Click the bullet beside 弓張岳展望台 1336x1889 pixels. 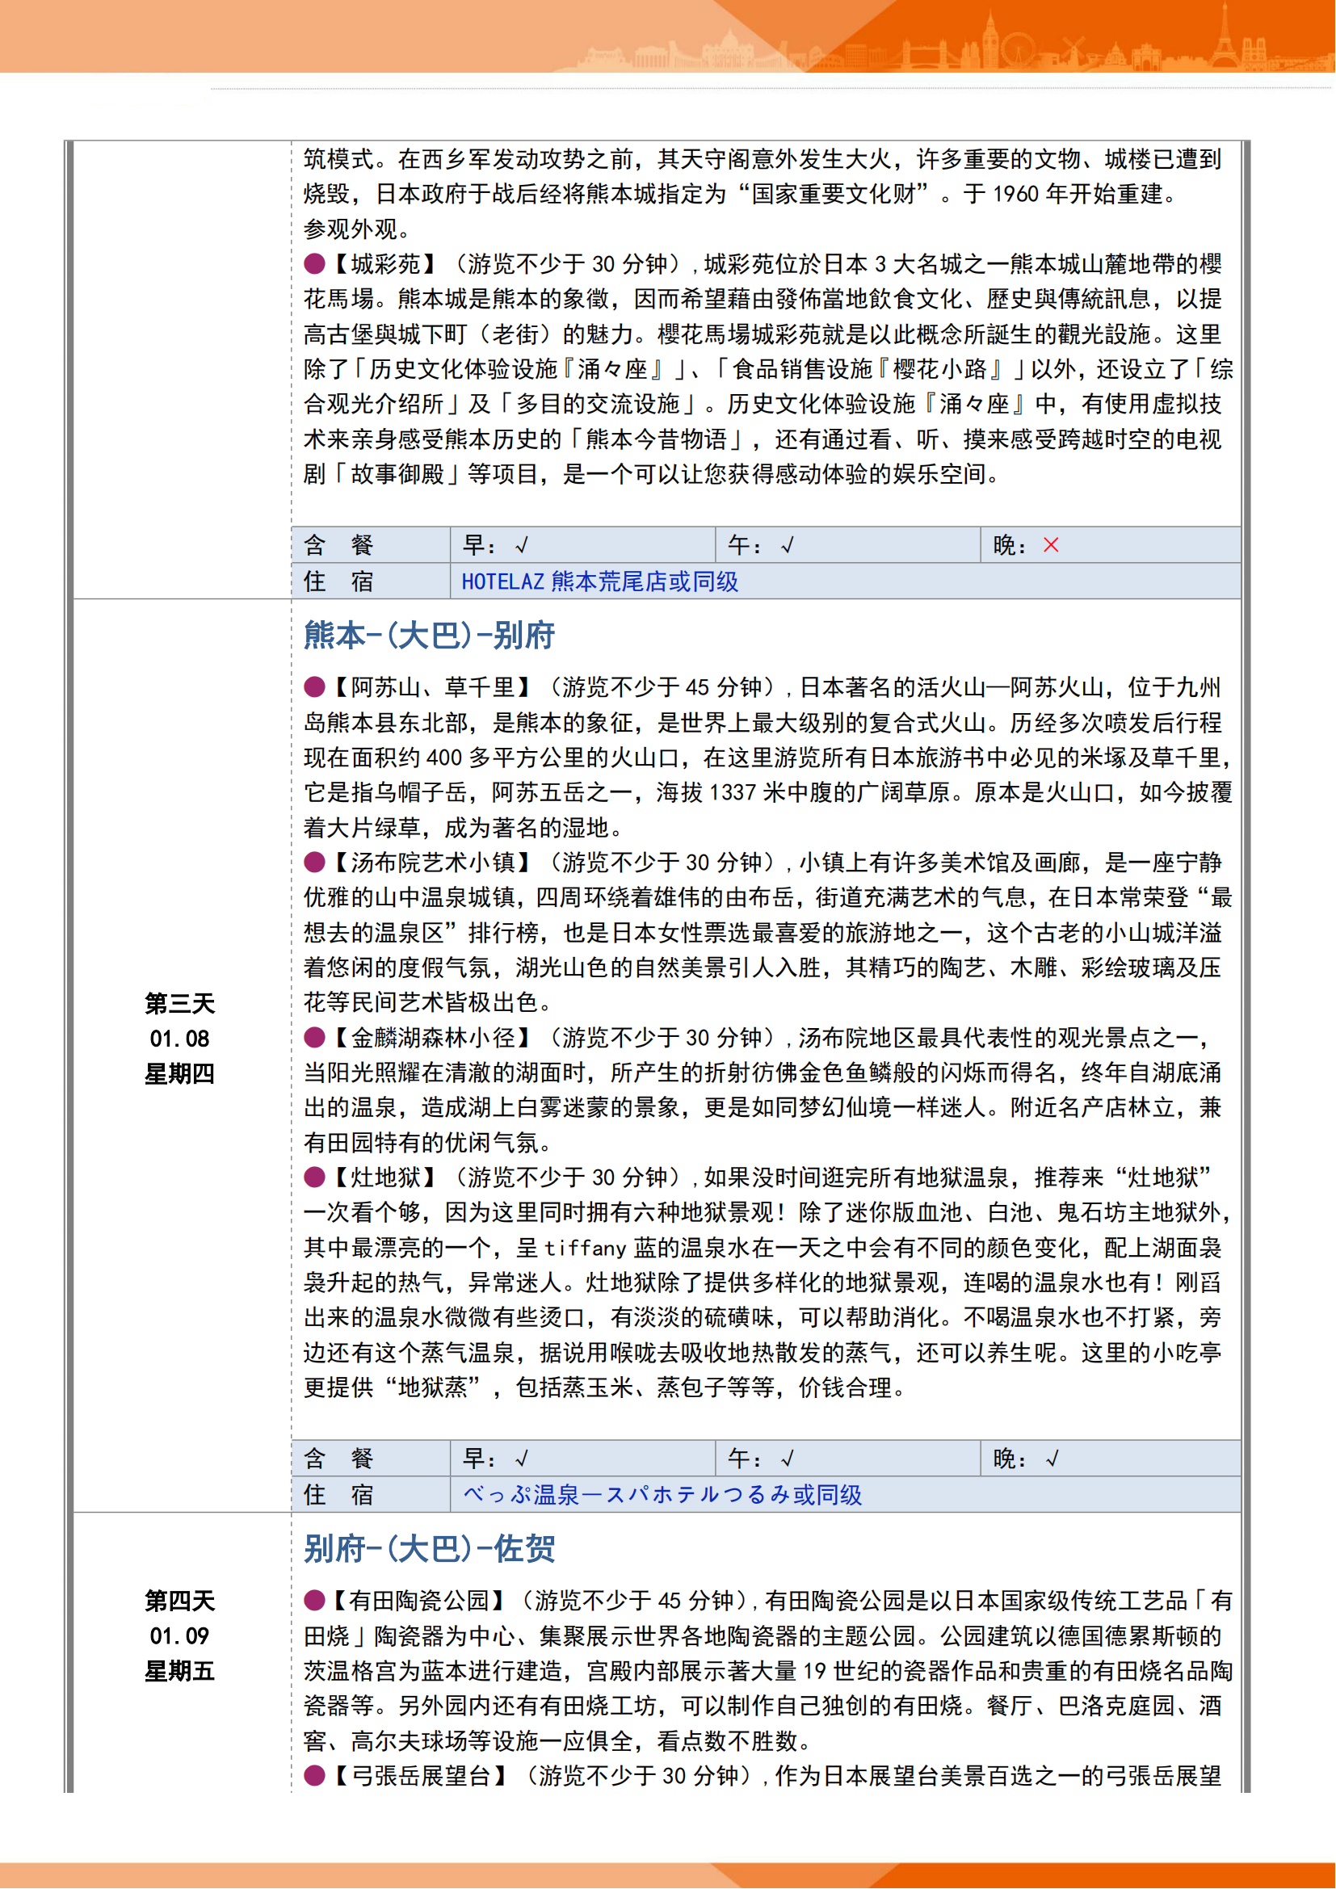(314, 1775)
